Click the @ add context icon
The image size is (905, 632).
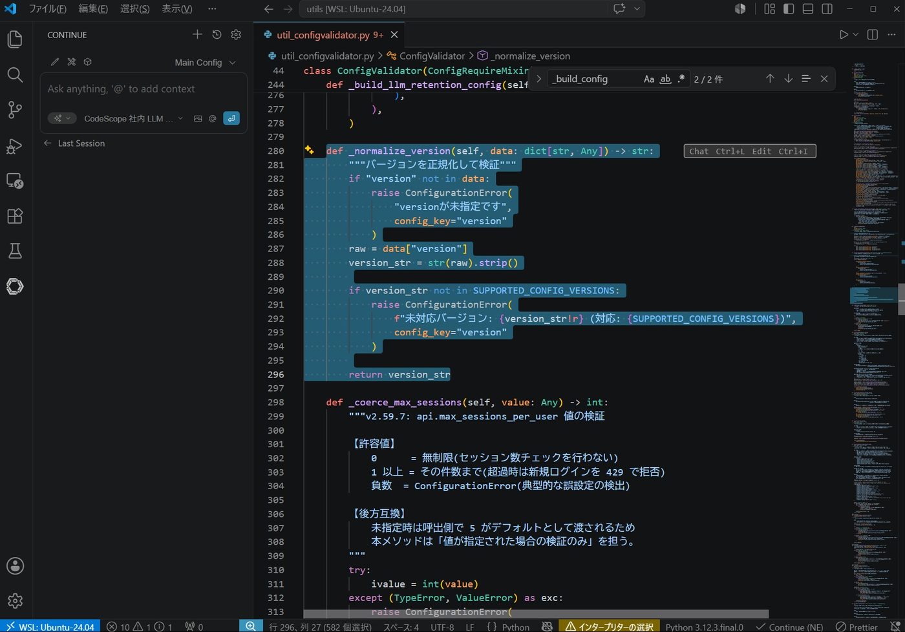[x=212, y=118]
